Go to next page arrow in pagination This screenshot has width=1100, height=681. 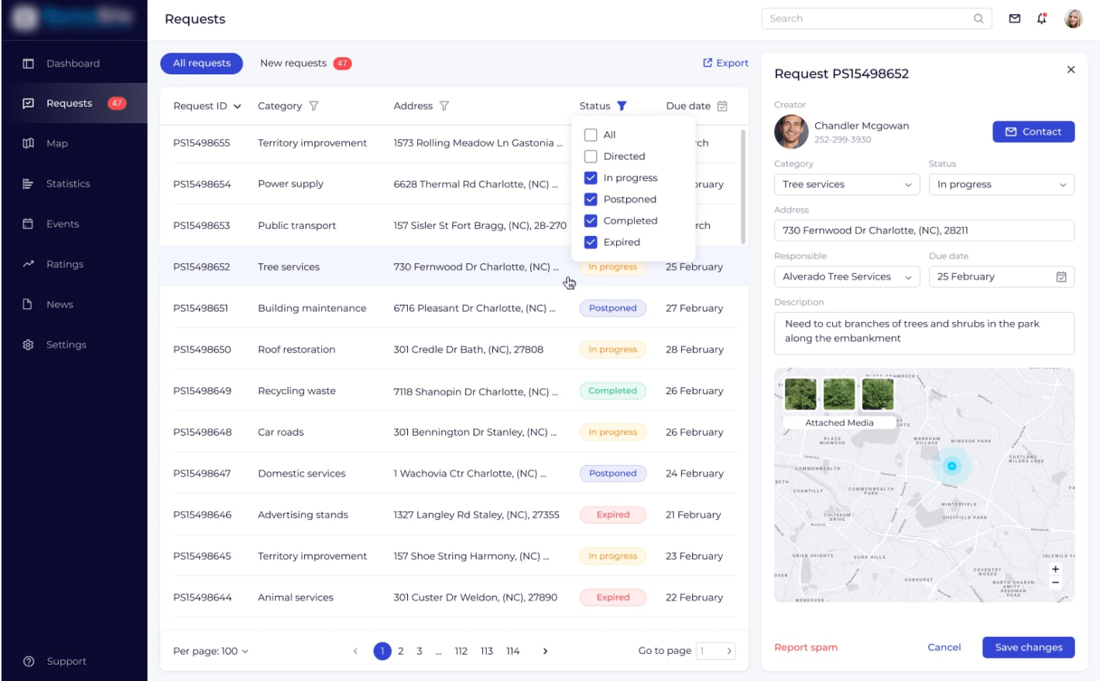(x=545, y=651)
